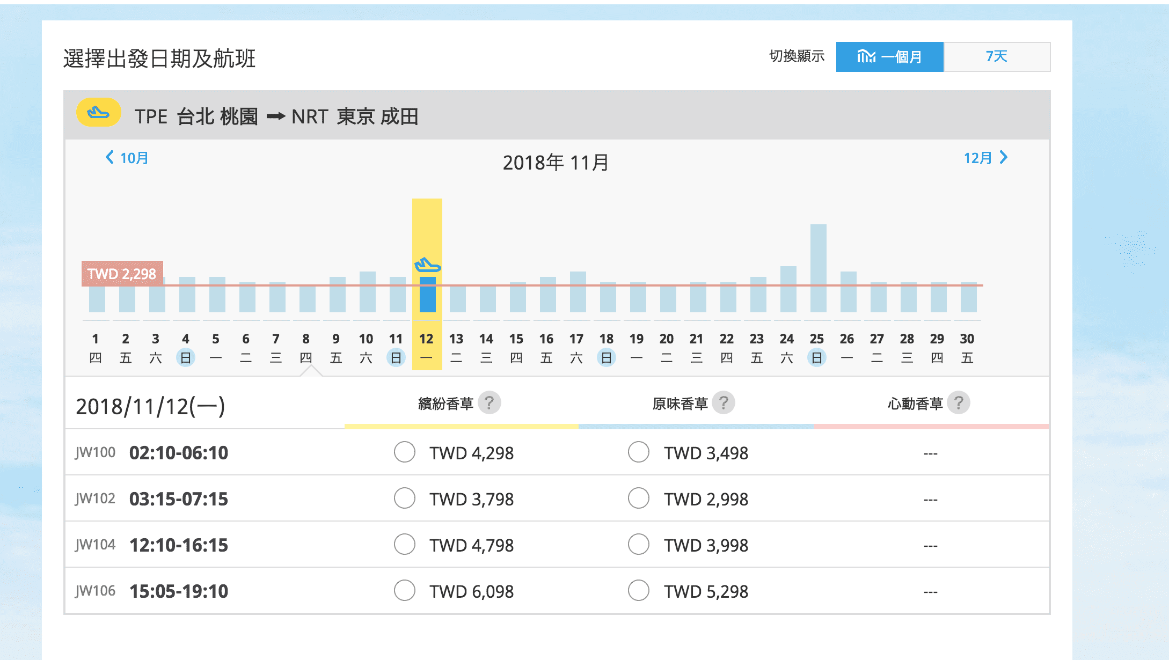Image resolution: width=1169 pixels, height=660 pixels.
Task: Click the 2018/11/12(一) selected date heading
Action: coord(150,406)
